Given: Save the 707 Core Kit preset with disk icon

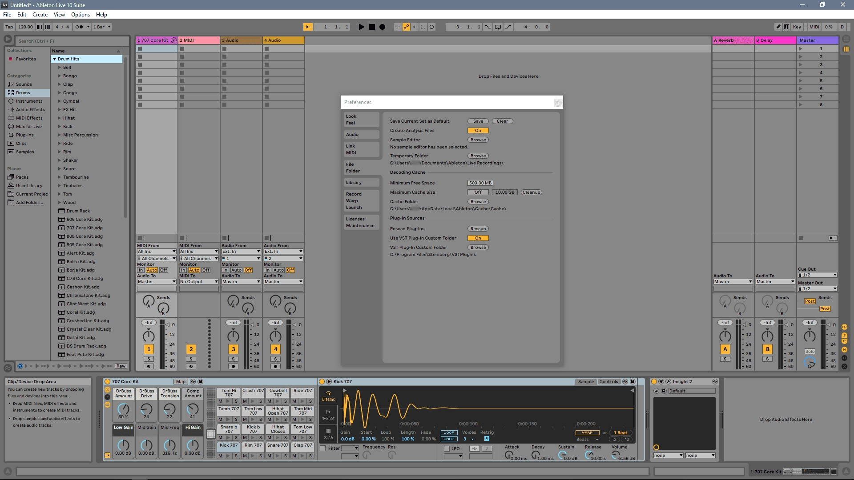Looking at the screenshot, I should 200,382.
